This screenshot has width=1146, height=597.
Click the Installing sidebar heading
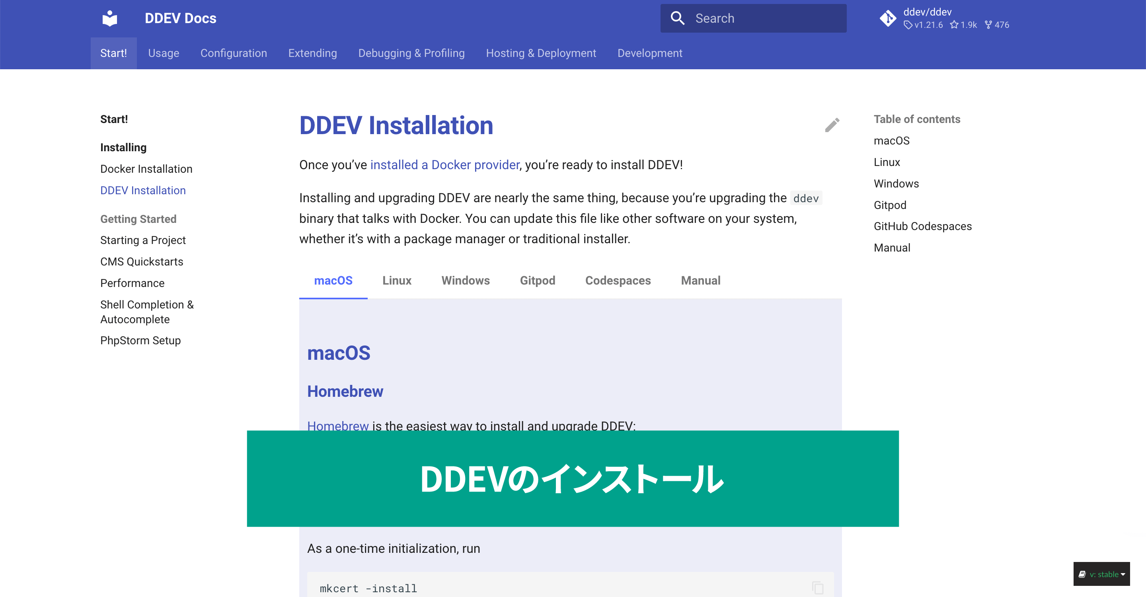123,147
